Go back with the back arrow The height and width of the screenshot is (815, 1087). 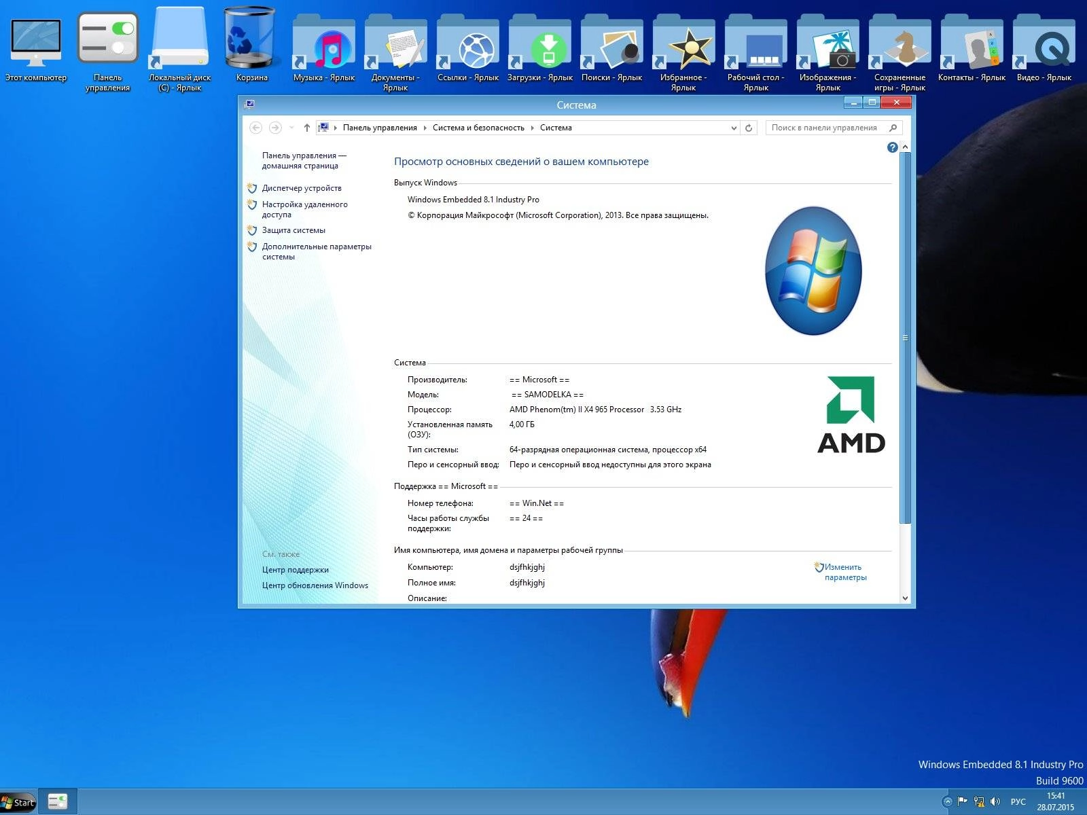tap(256, 128)
